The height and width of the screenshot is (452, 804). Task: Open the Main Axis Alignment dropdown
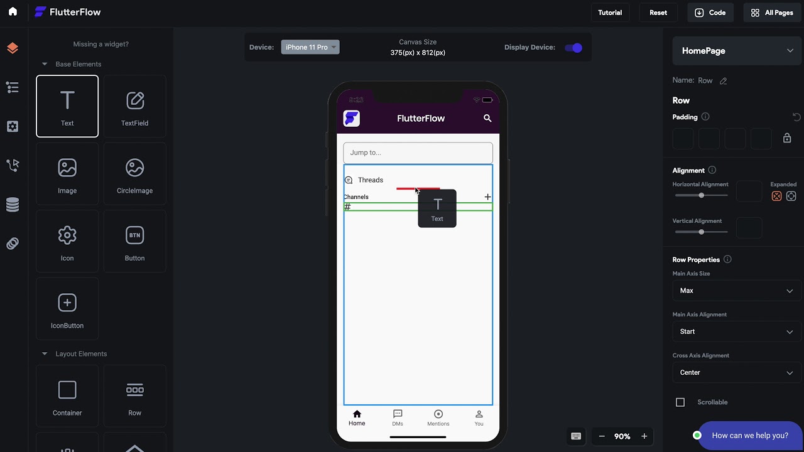click(x=737, y=331)
